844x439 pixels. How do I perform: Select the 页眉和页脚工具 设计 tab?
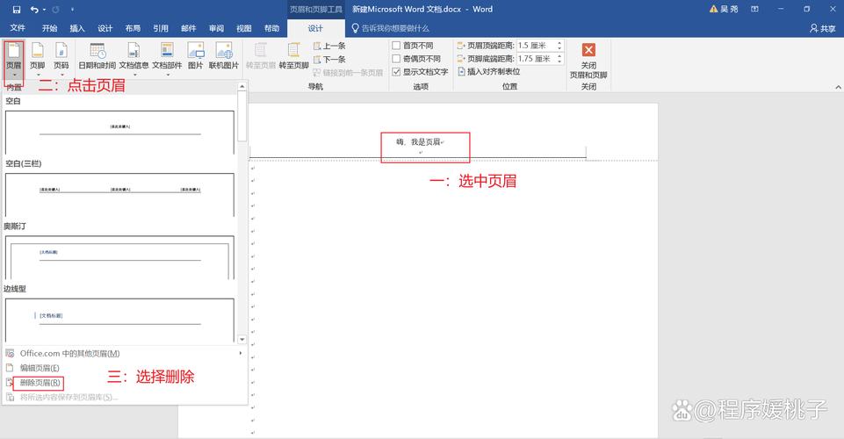pyautogui.click(x=315, y=28)
